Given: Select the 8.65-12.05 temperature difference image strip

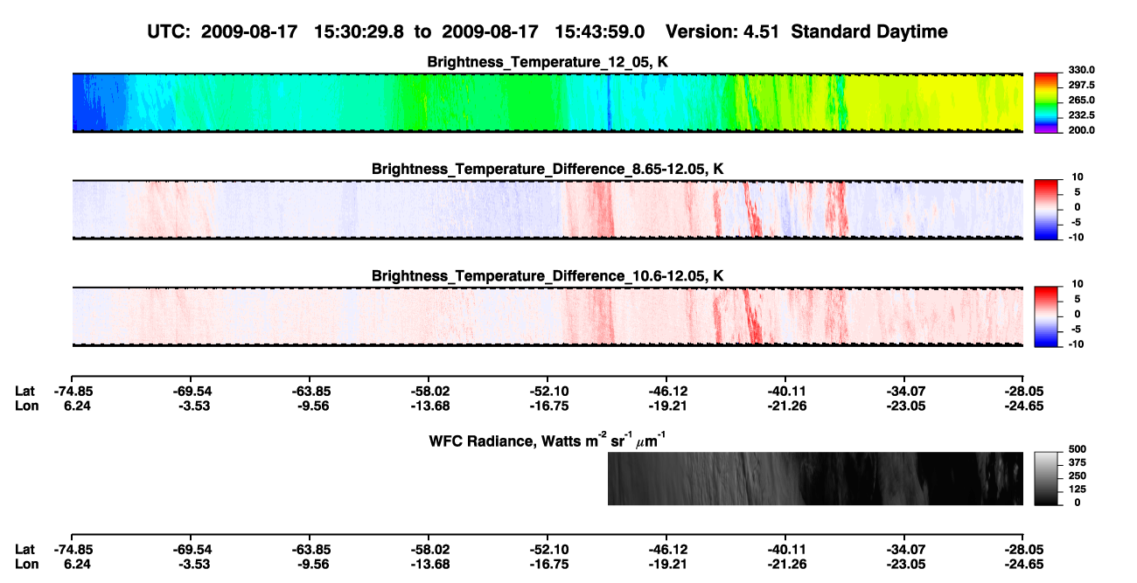Looking at the screenshot, I should [548, 209].
